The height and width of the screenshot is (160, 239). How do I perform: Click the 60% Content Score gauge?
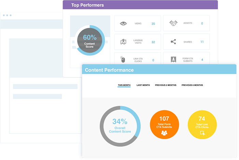click(x=89, y=40)
